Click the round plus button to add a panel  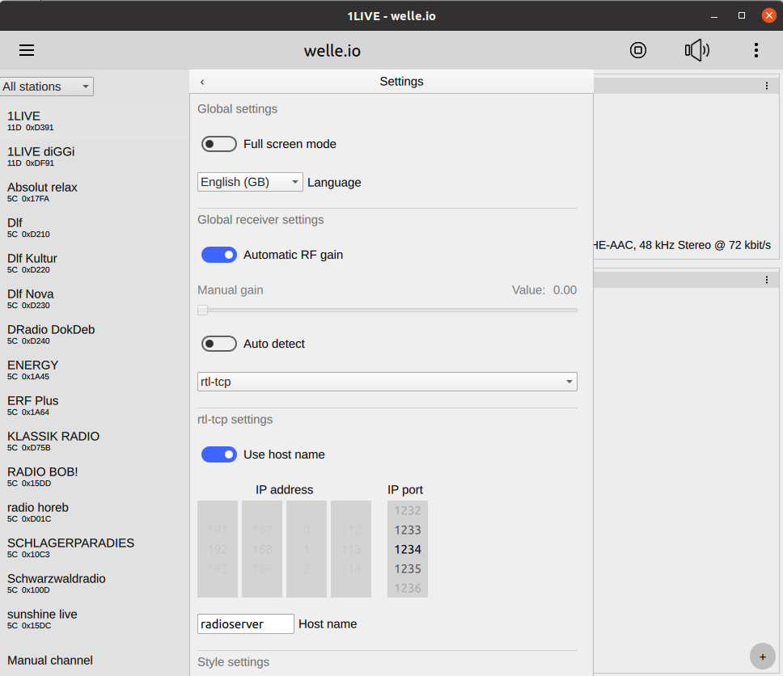[762, 657]
